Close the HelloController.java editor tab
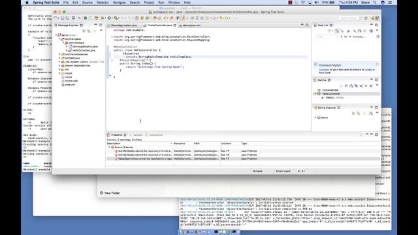 tap(175, 25)
